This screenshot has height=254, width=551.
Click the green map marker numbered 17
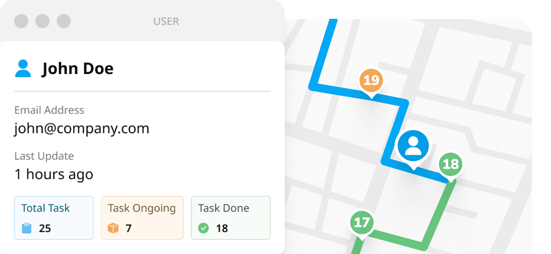pyautogui.click(x=363, y=222)
